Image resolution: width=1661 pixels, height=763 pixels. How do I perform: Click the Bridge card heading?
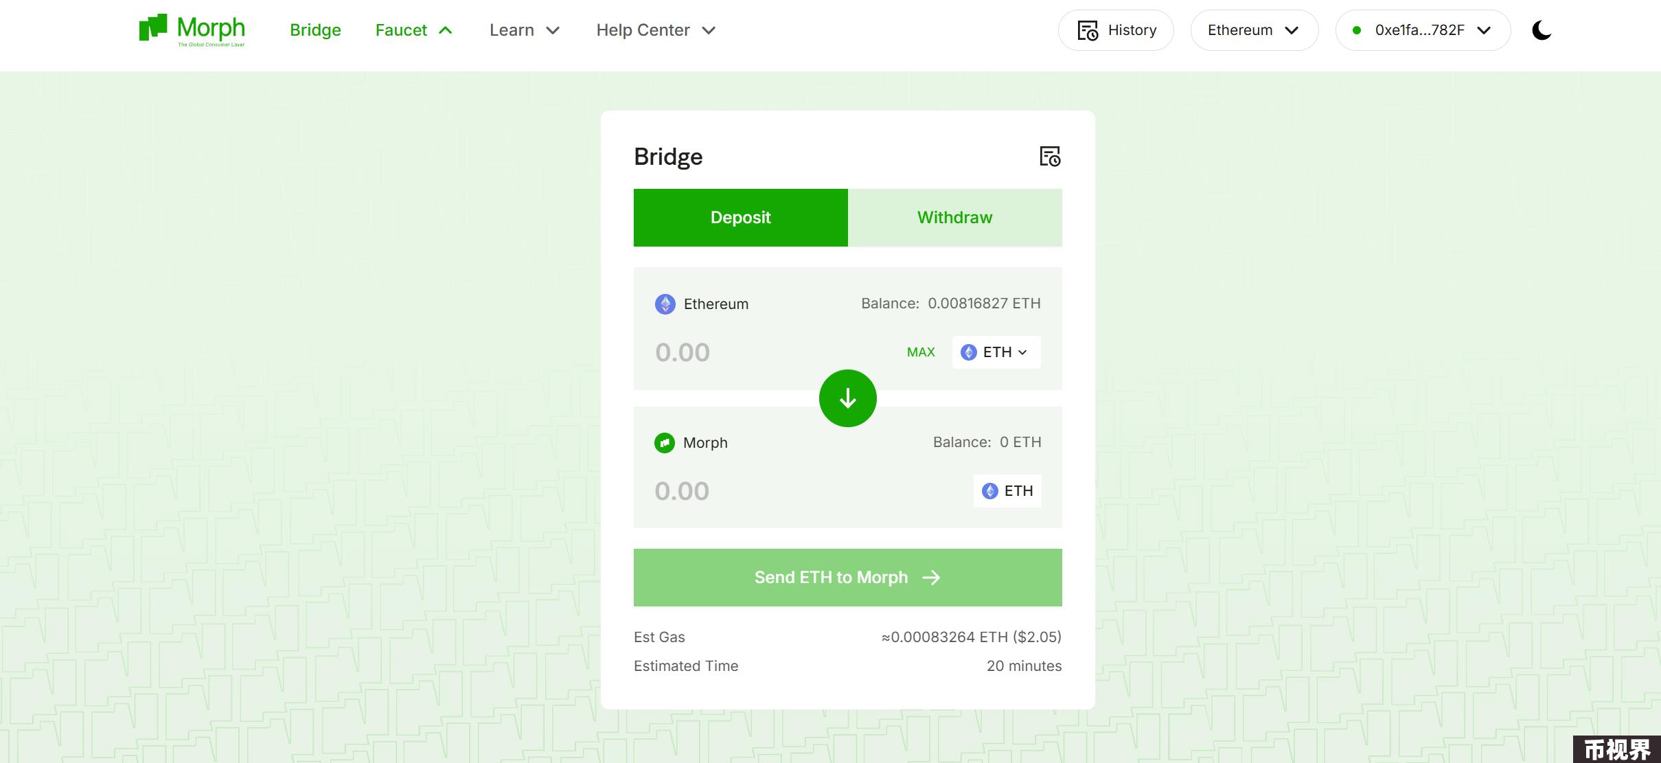coord(668,157)
